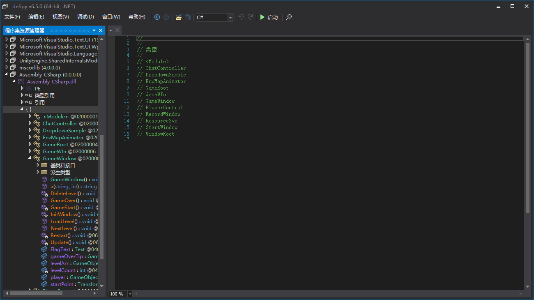The width and height of the screenshot is (534, 300).
Task: Click the ChatController class icon
Action: (x=37, y=123)
